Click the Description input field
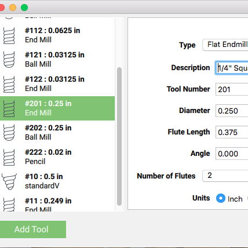 click(x=232, y=68)
